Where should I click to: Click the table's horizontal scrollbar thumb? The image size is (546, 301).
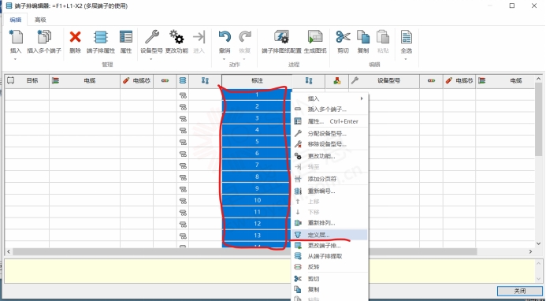pyautogui.click(x=244, y=251)
